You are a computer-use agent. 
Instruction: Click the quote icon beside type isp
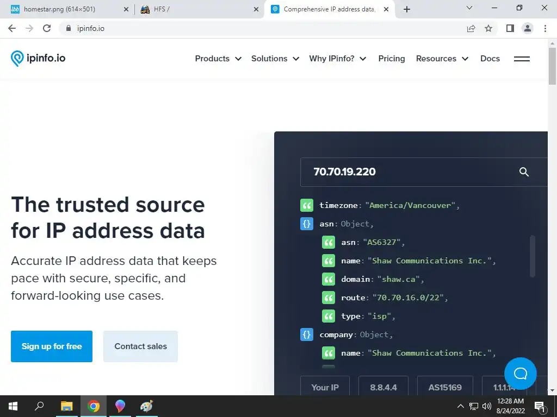(x=329, y=316)
